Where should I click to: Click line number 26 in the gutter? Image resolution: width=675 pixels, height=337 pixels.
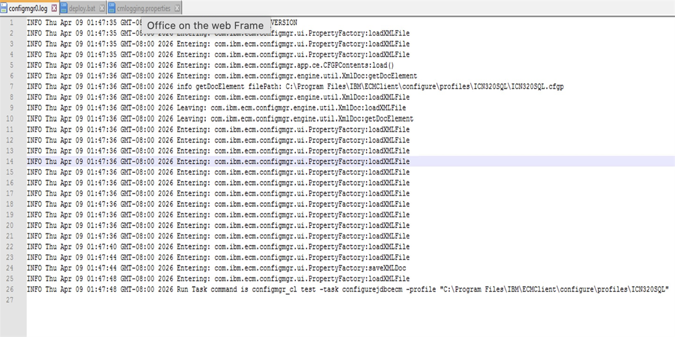pyautogui.click(x=10, y=289)
